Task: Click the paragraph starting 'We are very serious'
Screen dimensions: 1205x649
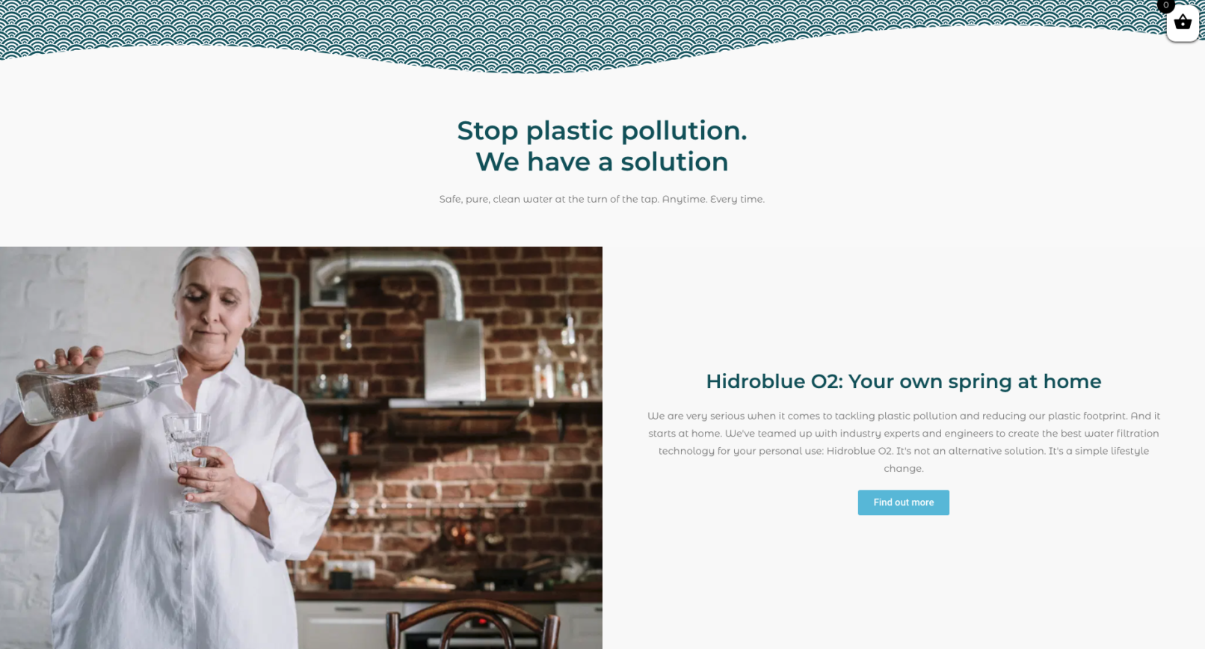Action: (904, 442)
